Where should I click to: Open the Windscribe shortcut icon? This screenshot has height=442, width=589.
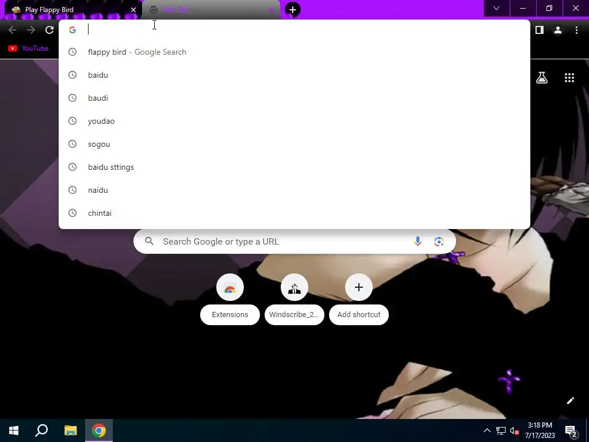(x=294, y=288)
